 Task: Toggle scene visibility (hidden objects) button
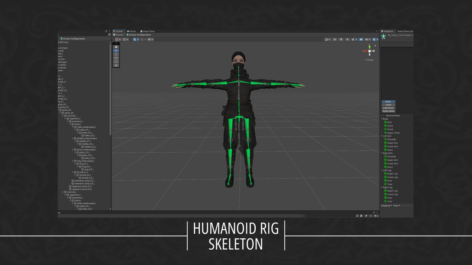(361, 39)
